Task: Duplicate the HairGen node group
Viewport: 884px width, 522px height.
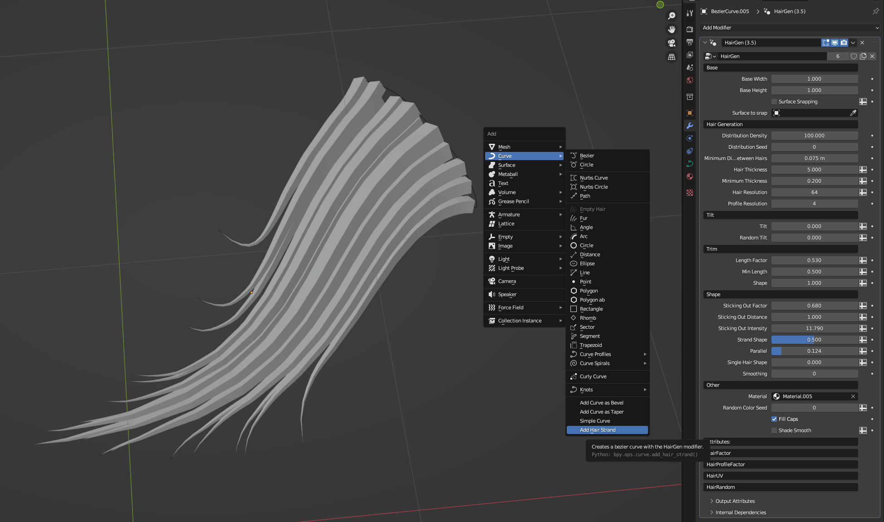Action: 863,56
